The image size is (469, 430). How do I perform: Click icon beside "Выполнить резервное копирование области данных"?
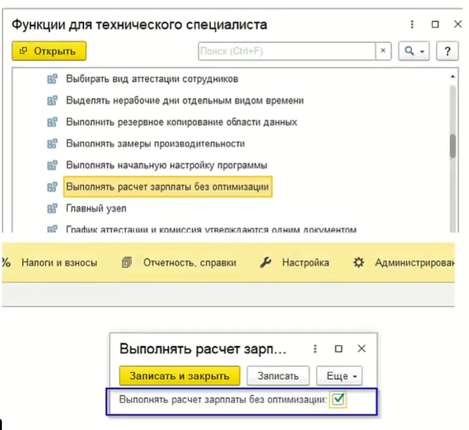pos(52,122)
